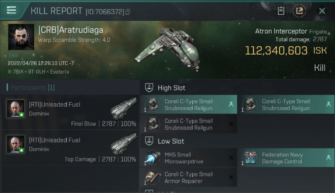335x193 pixels.
Task: Select the Dominix icon in Top Damage row
Action: click(123, 144)
